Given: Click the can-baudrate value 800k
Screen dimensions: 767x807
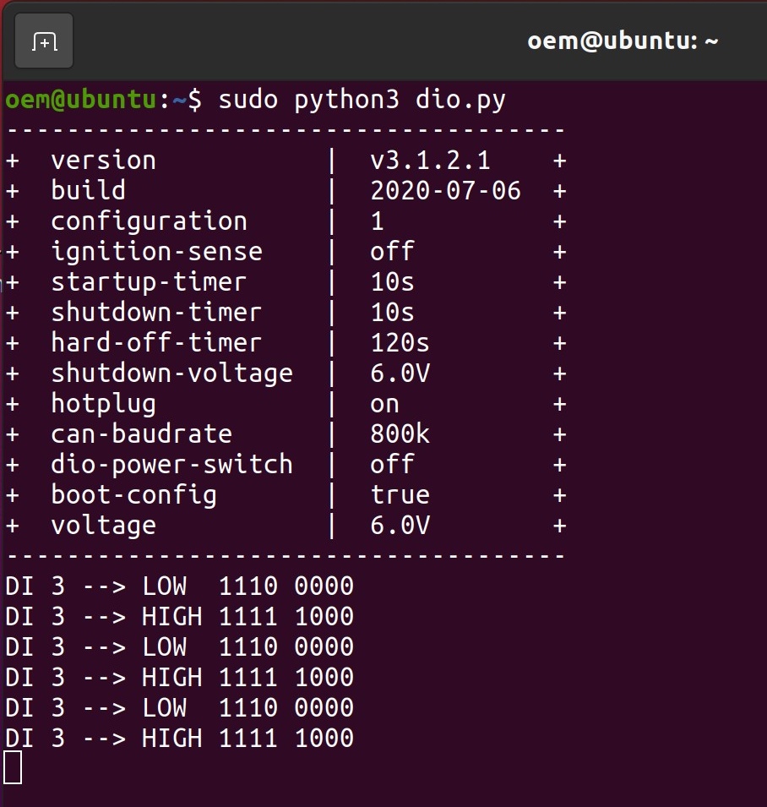Looking at the screenshot, I should (x=400, y=434).
